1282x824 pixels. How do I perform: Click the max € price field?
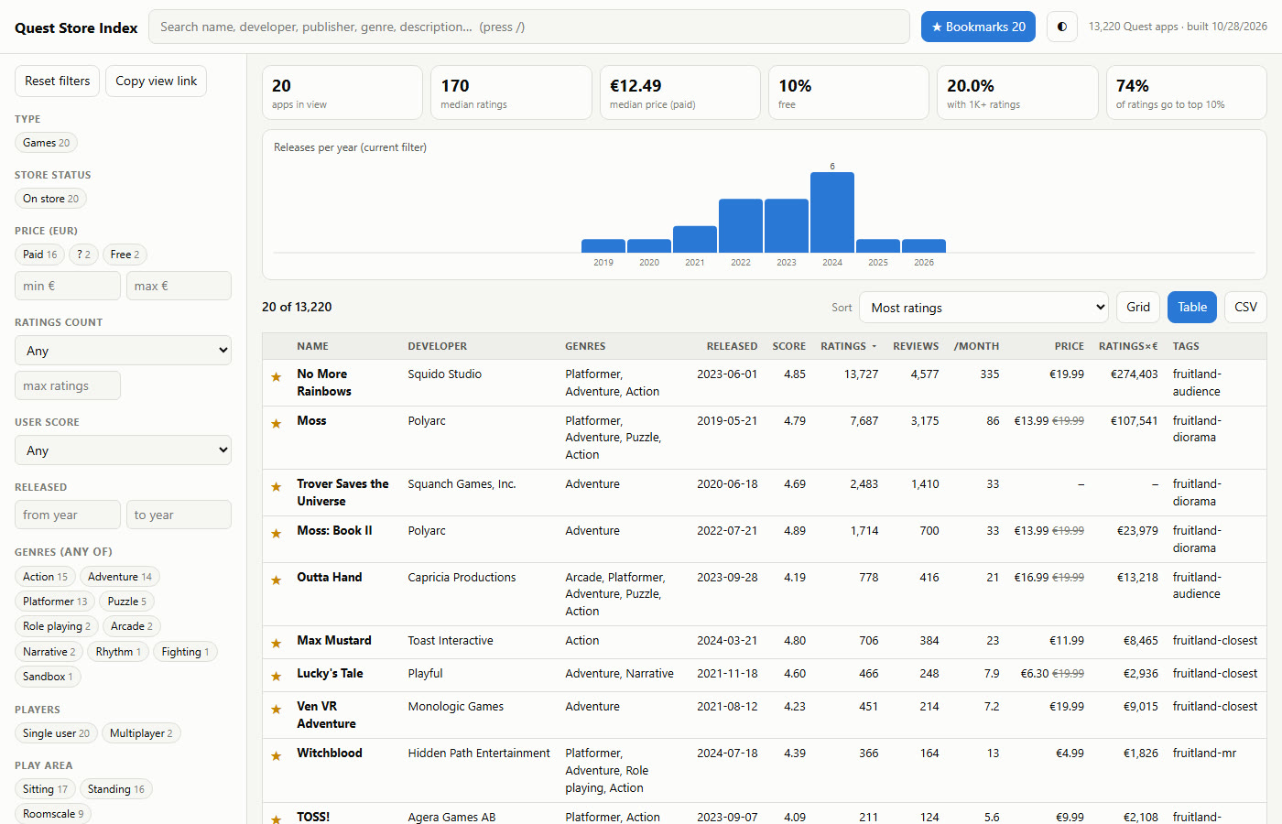[179, 286]
